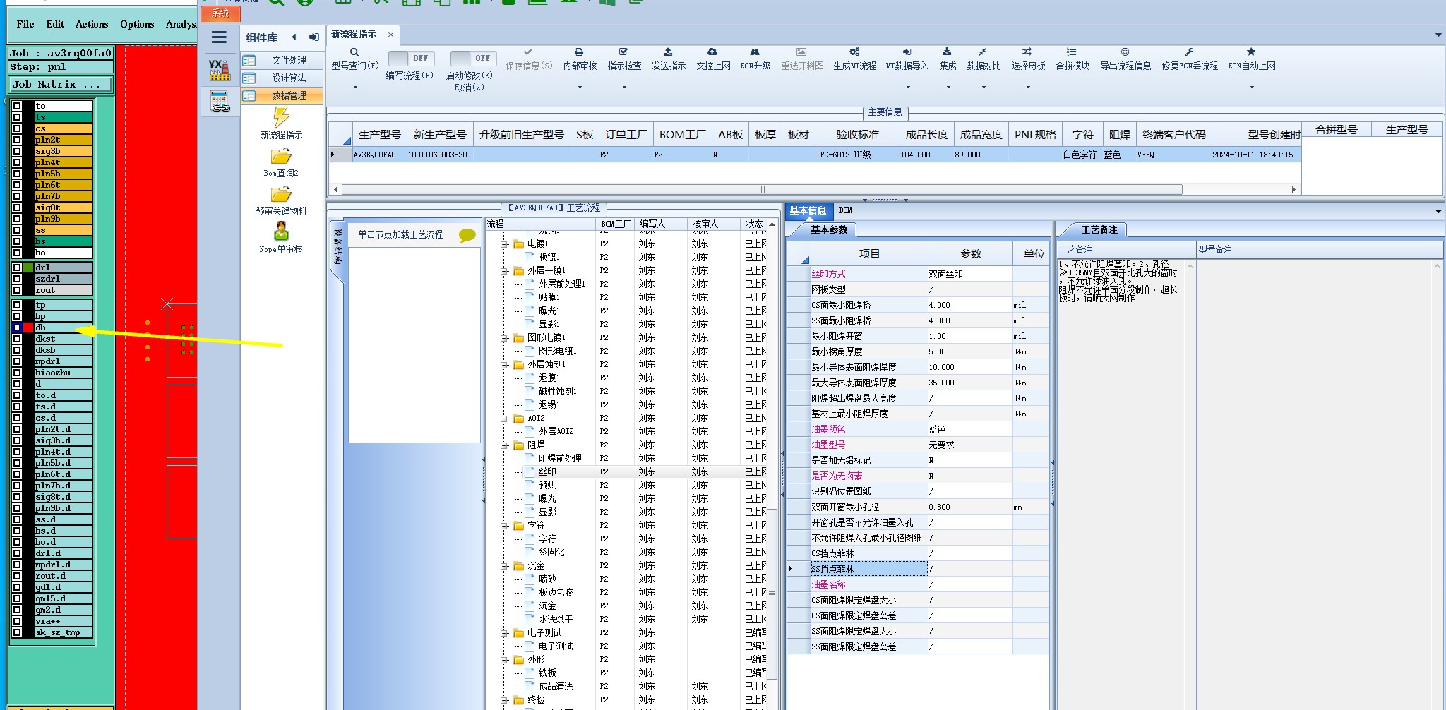Click the 油墨颜色 parameter value 蓝色

pos(970,429)
